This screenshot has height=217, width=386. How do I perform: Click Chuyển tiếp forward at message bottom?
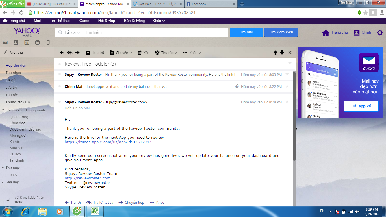[x=131, y=202]
